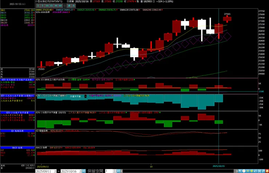Screen dimensions: 269x173
Task: Select the KEN-三大法人未平倉量 panel header
Action: pyautogui.click(x=17, y=96)
